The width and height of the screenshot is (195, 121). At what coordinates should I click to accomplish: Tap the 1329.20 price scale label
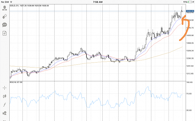(190, 51)
